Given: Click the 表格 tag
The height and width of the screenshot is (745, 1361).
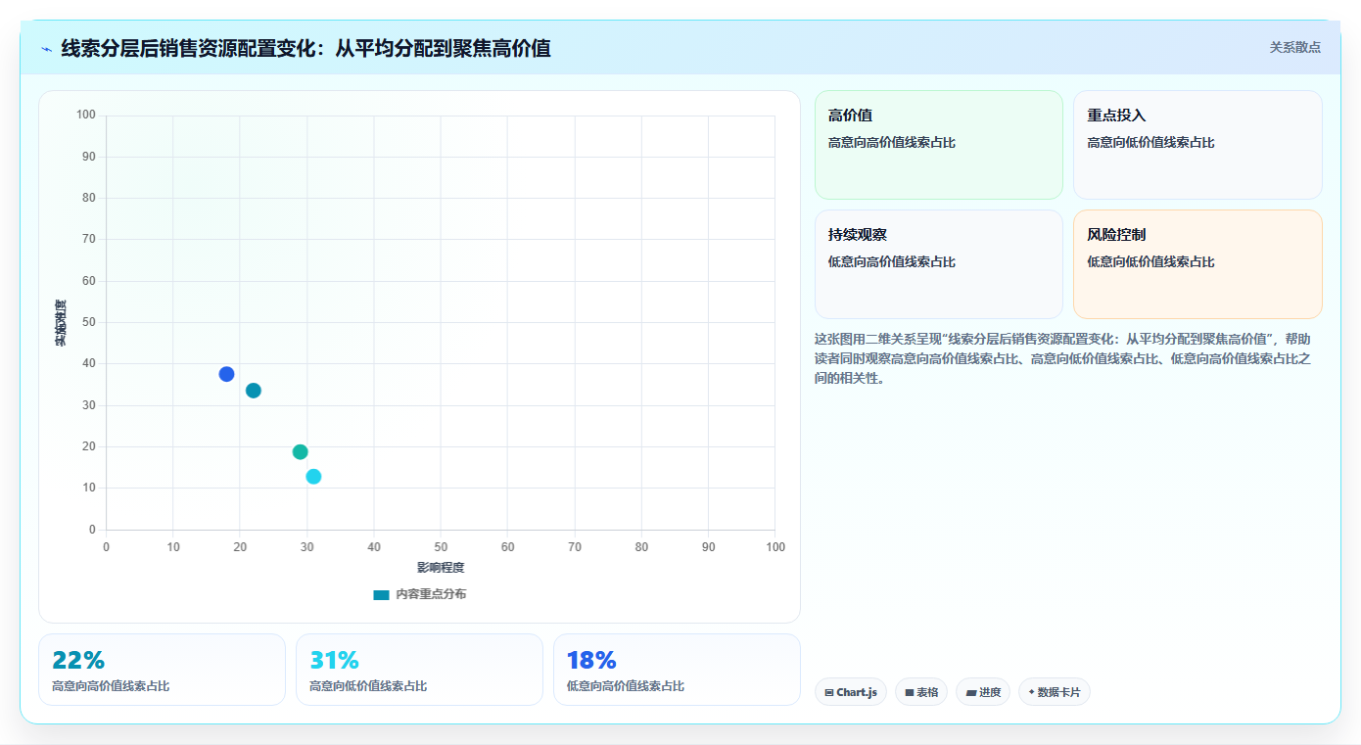Looking at the screenshot, I should pos(921,692).
